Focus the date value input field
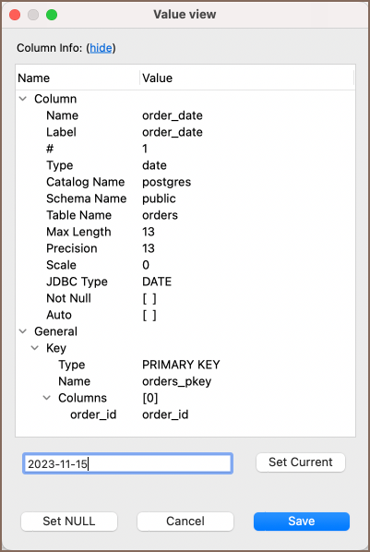Viewport: 370px width, 552px height. coord(127,463)
